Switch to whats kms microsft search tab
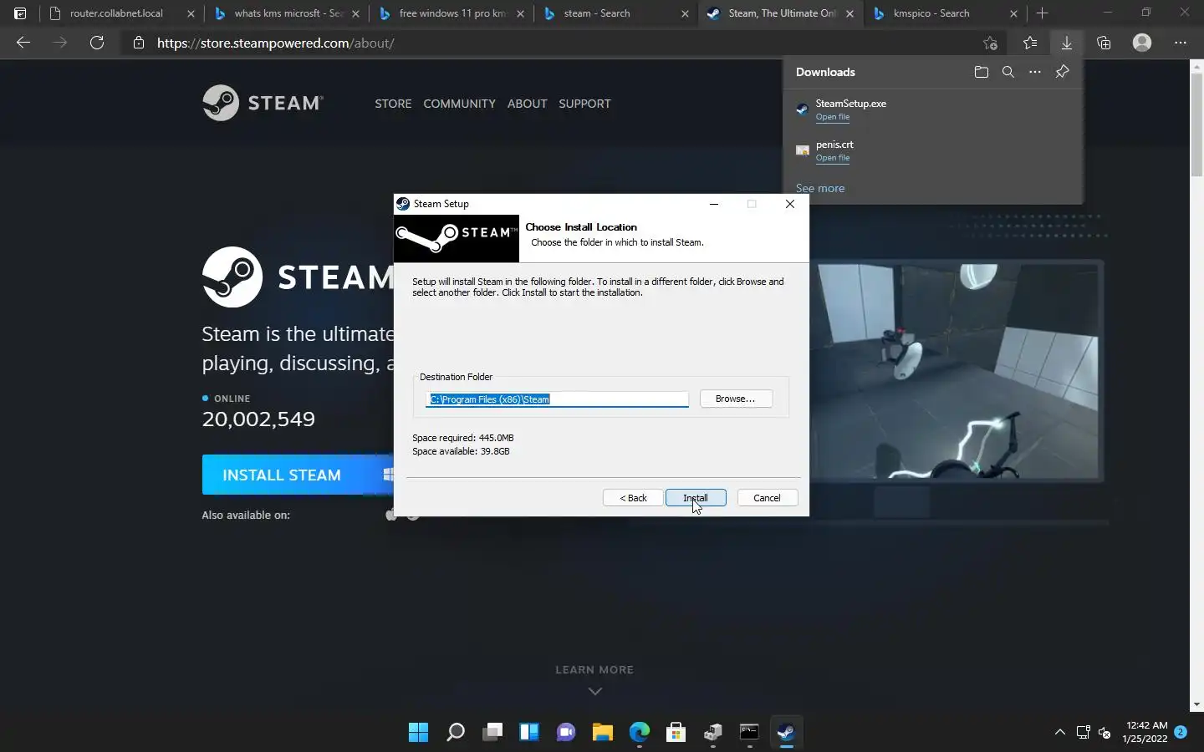 tap(287, 13)
